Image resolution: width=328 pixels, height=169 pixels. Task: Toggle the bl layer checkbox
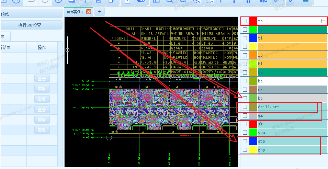(x=245, y=64)
